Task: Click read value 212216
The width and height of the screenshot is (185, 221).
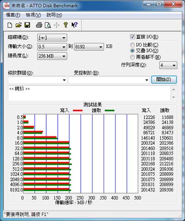Action: tap(166, 164)
